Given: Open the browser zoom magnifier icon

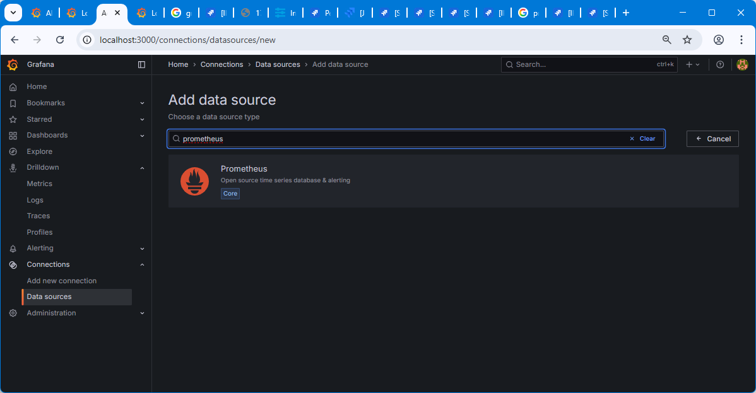Looking at the screenshot, I should [x=666, y=40].
